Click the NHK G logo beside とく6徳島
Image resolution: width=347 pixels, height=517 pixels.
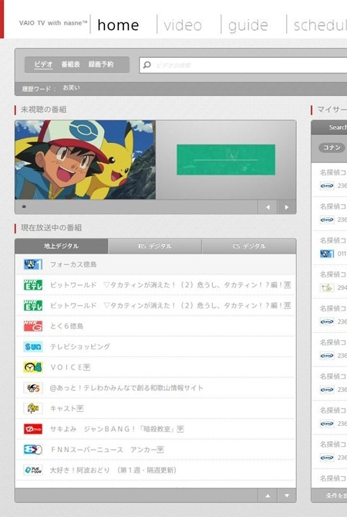[33, 326]
